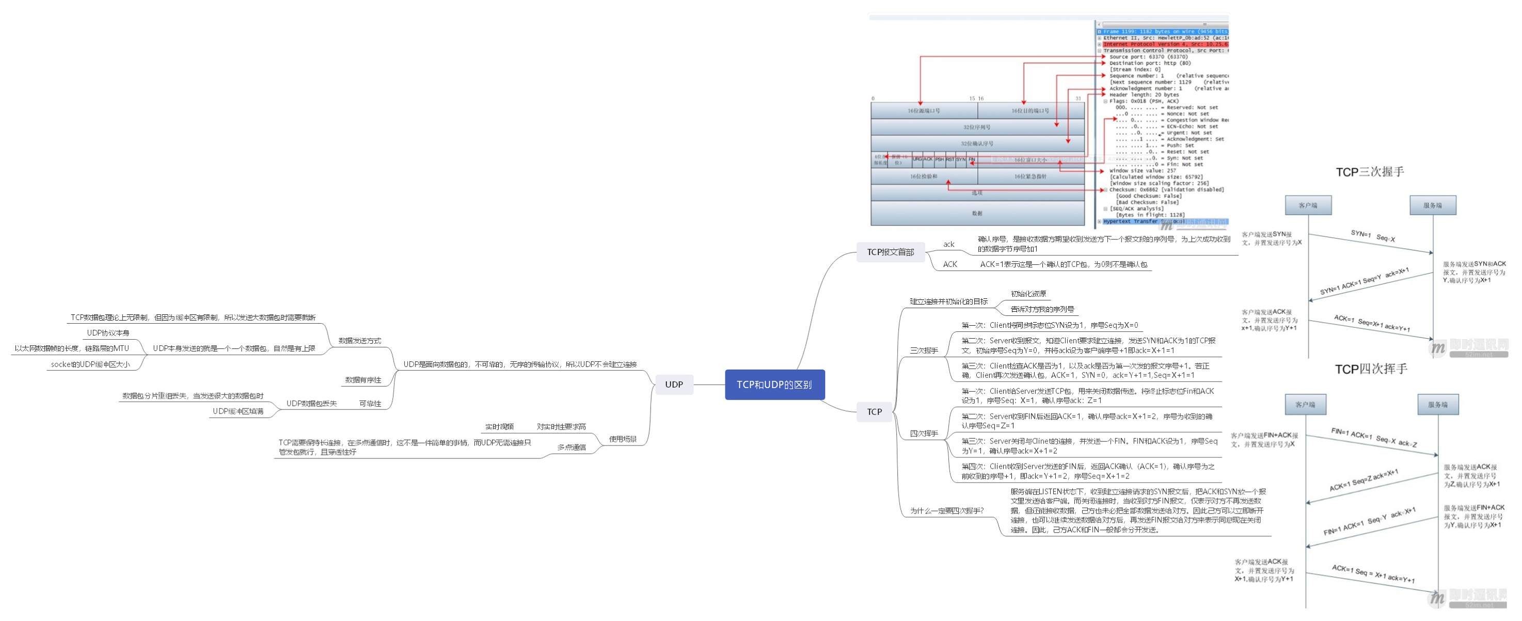Expand the Hypertext Transfer Protocol row
The image size is (1522, 621).
[1100, 221]
